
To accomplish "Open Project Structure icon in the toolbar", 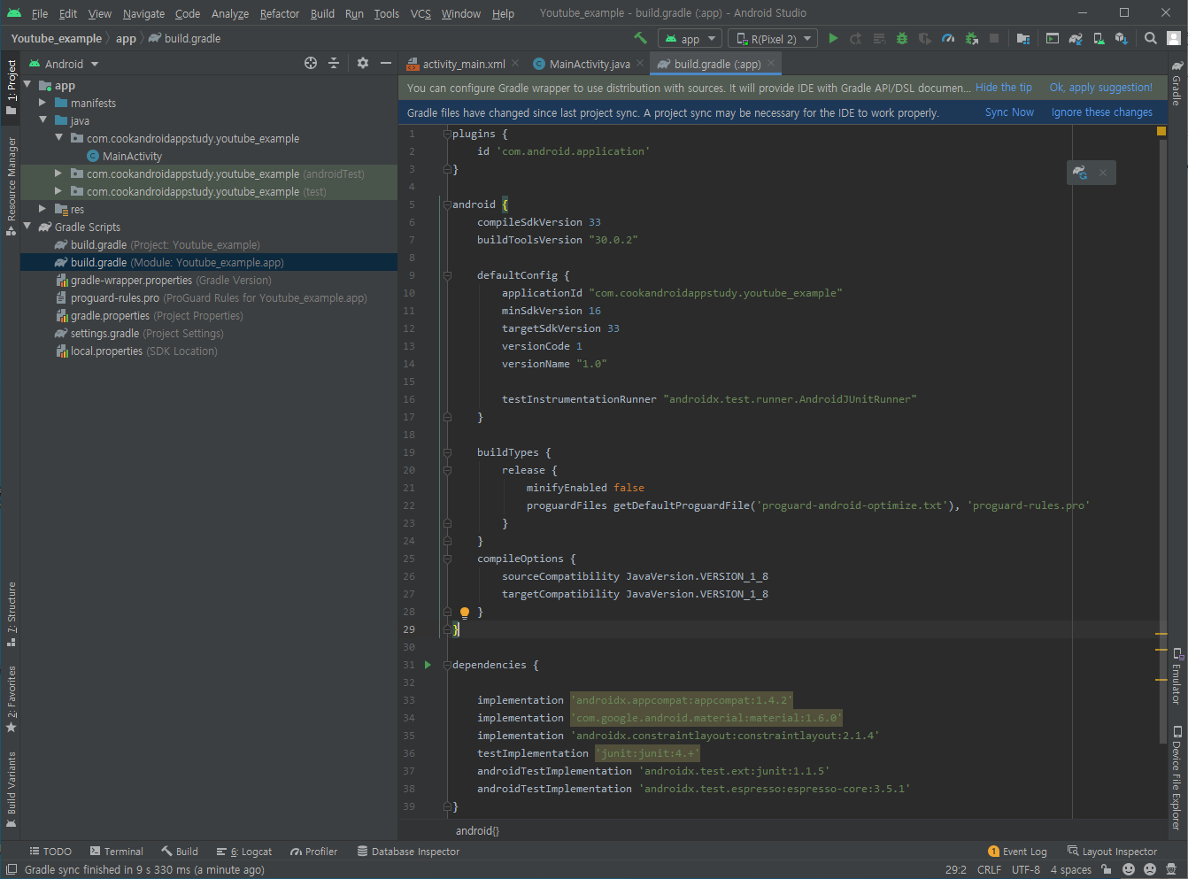I will 1022,38.
